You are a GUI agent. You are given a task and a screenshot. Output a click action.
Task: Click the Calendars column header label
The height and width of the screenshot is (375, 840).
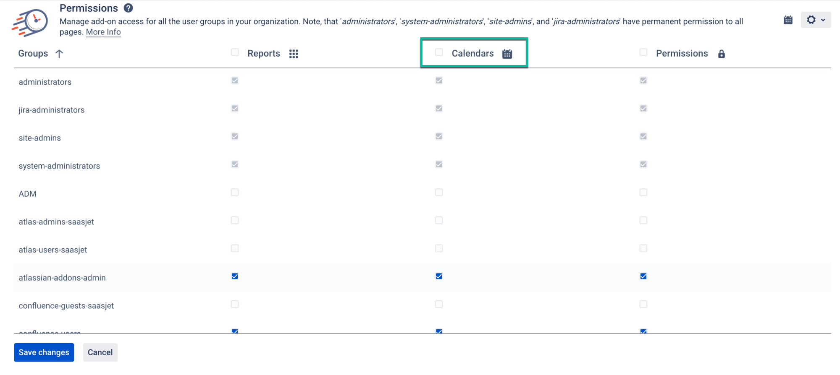(472, 54)
